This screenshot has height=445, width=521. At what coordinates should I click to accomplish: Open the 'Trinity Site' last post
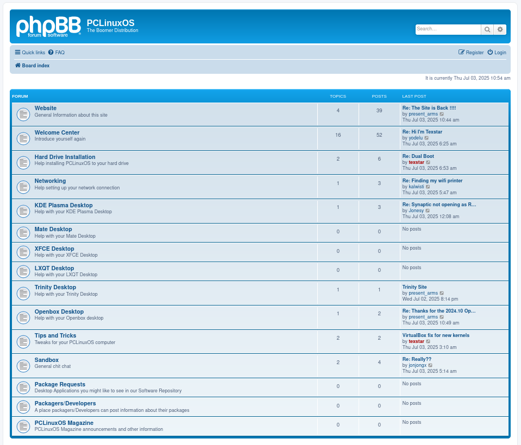click(415, 287)
